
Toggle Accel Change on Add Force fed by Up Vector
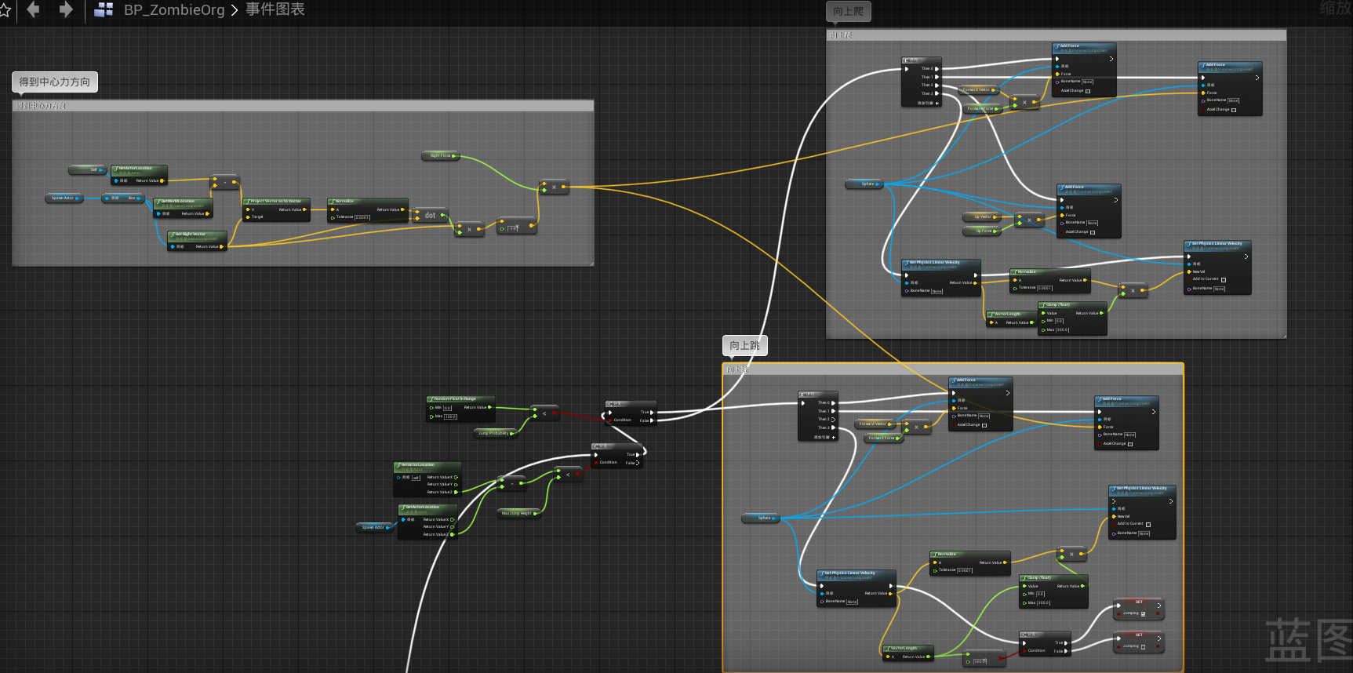point(1093,232)
